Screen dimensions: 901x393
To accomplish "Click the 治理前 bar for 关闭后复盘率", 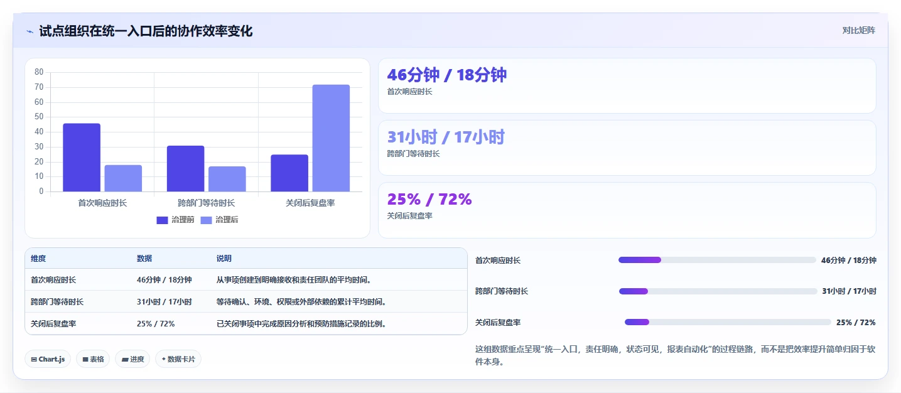I will [289, 173].
